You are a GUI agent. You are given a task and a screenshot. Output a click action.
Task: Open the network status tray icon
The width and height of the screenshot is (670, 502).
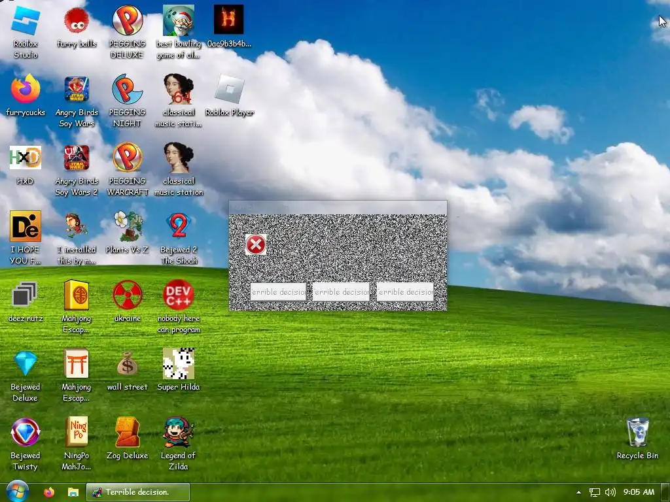594,492
